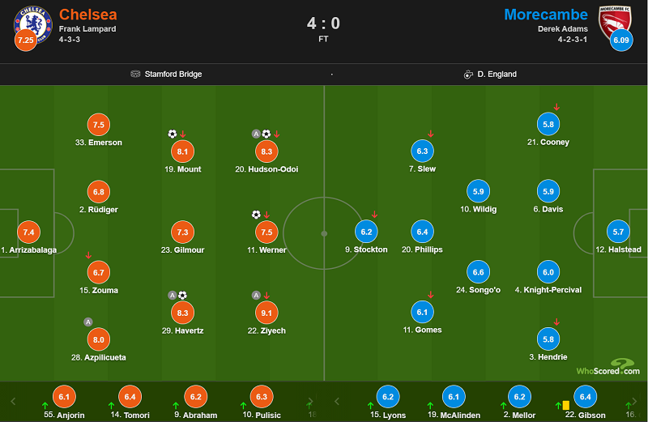Image resolution: width=648 pixels, height=422 pixels.
Task: Click the referee whistle icon by D. England
Action: coord(468,75)
